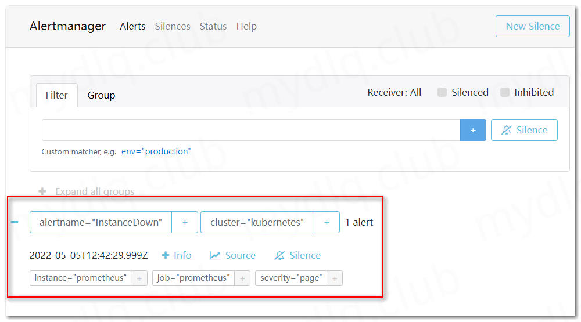Click the Silence button beside filter input

point(524,130)
